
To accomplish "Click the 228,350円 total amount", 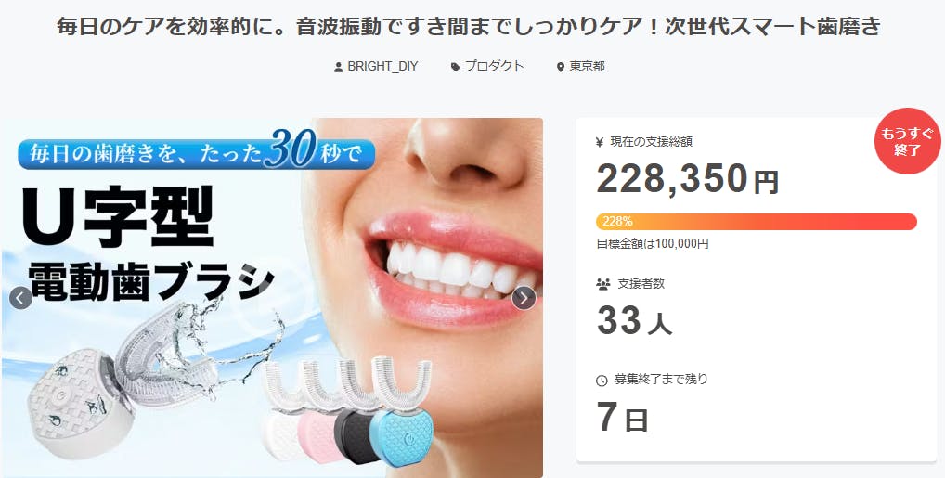I will tap(688, 179).
